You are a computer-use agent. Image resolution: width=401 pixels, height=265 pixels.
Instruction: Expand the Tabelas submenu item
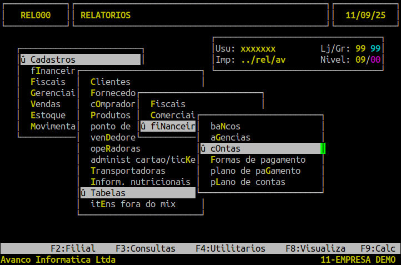point(108,193)
